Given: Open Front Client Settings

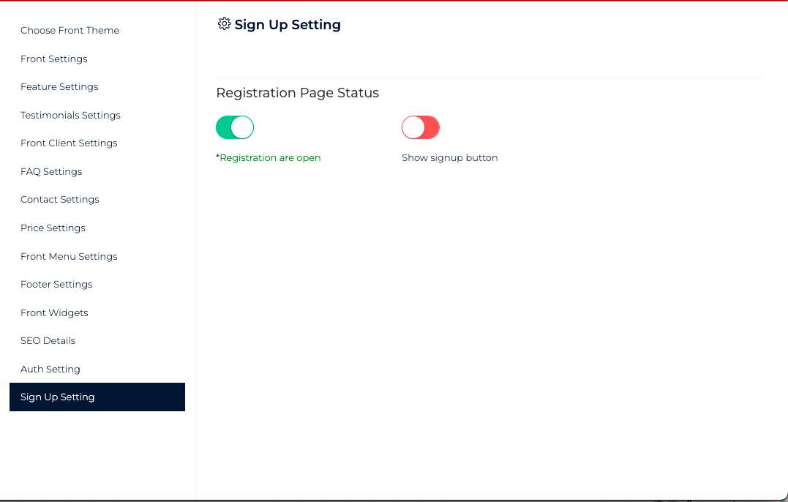Looking at the screenshot, I should (69, 143).
